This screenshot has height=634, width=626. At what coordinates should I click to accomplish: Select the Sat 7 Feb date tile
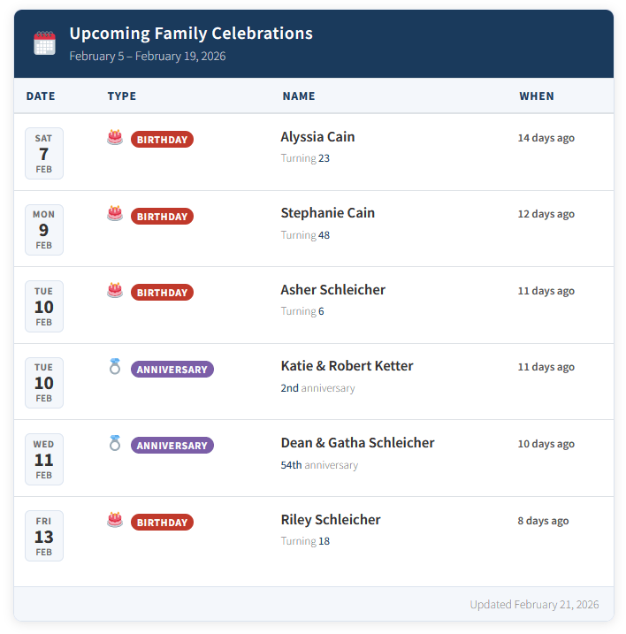43,153
